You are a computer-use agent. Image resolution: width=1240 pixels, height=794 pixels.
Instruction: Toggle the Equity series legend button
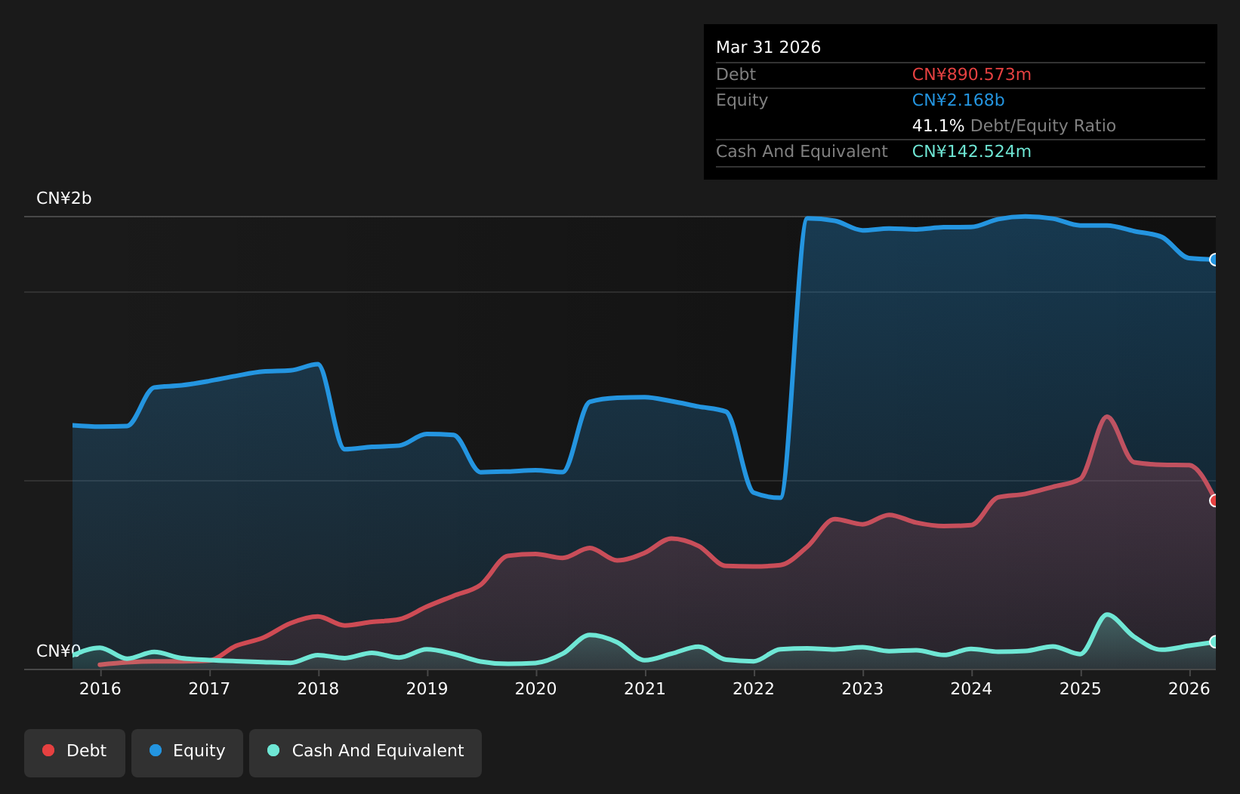[187, 752]
